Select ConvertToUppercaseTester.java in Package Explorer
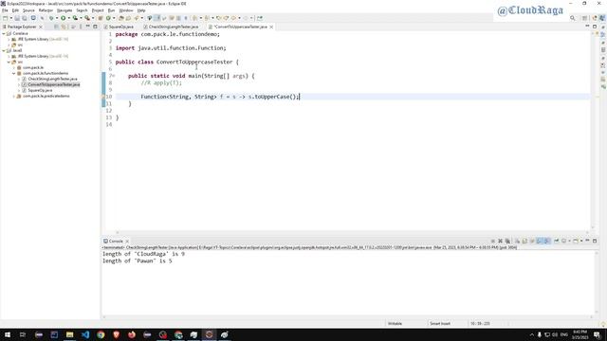The image size is (607, 341). pyautogui.click(x=54, y=84)
